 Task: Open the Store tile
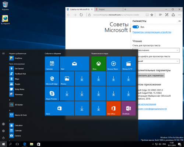click(60, 108)
